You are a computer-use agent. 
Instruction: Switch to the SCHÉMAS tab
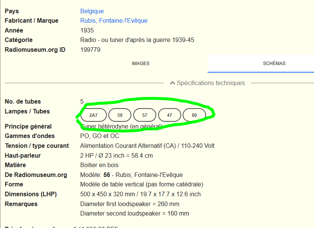click(x=274, y=64)
